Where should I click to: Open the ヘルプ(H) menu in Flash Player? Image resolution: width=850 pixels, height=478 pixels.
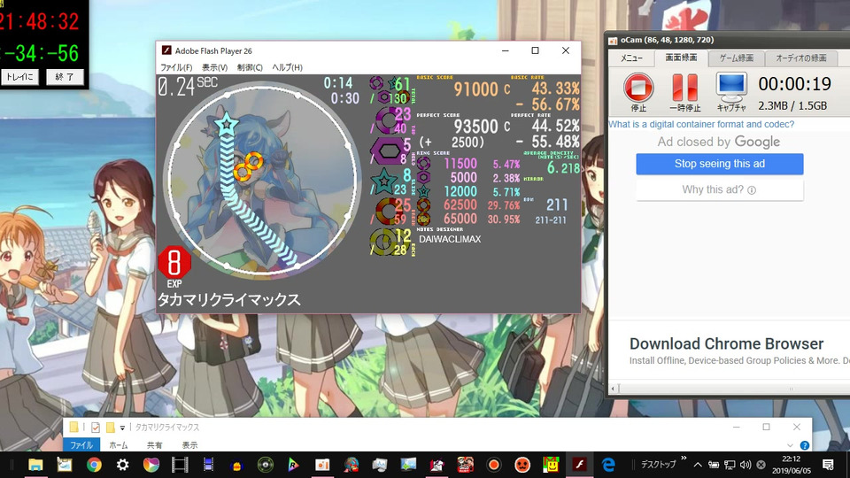287,67
